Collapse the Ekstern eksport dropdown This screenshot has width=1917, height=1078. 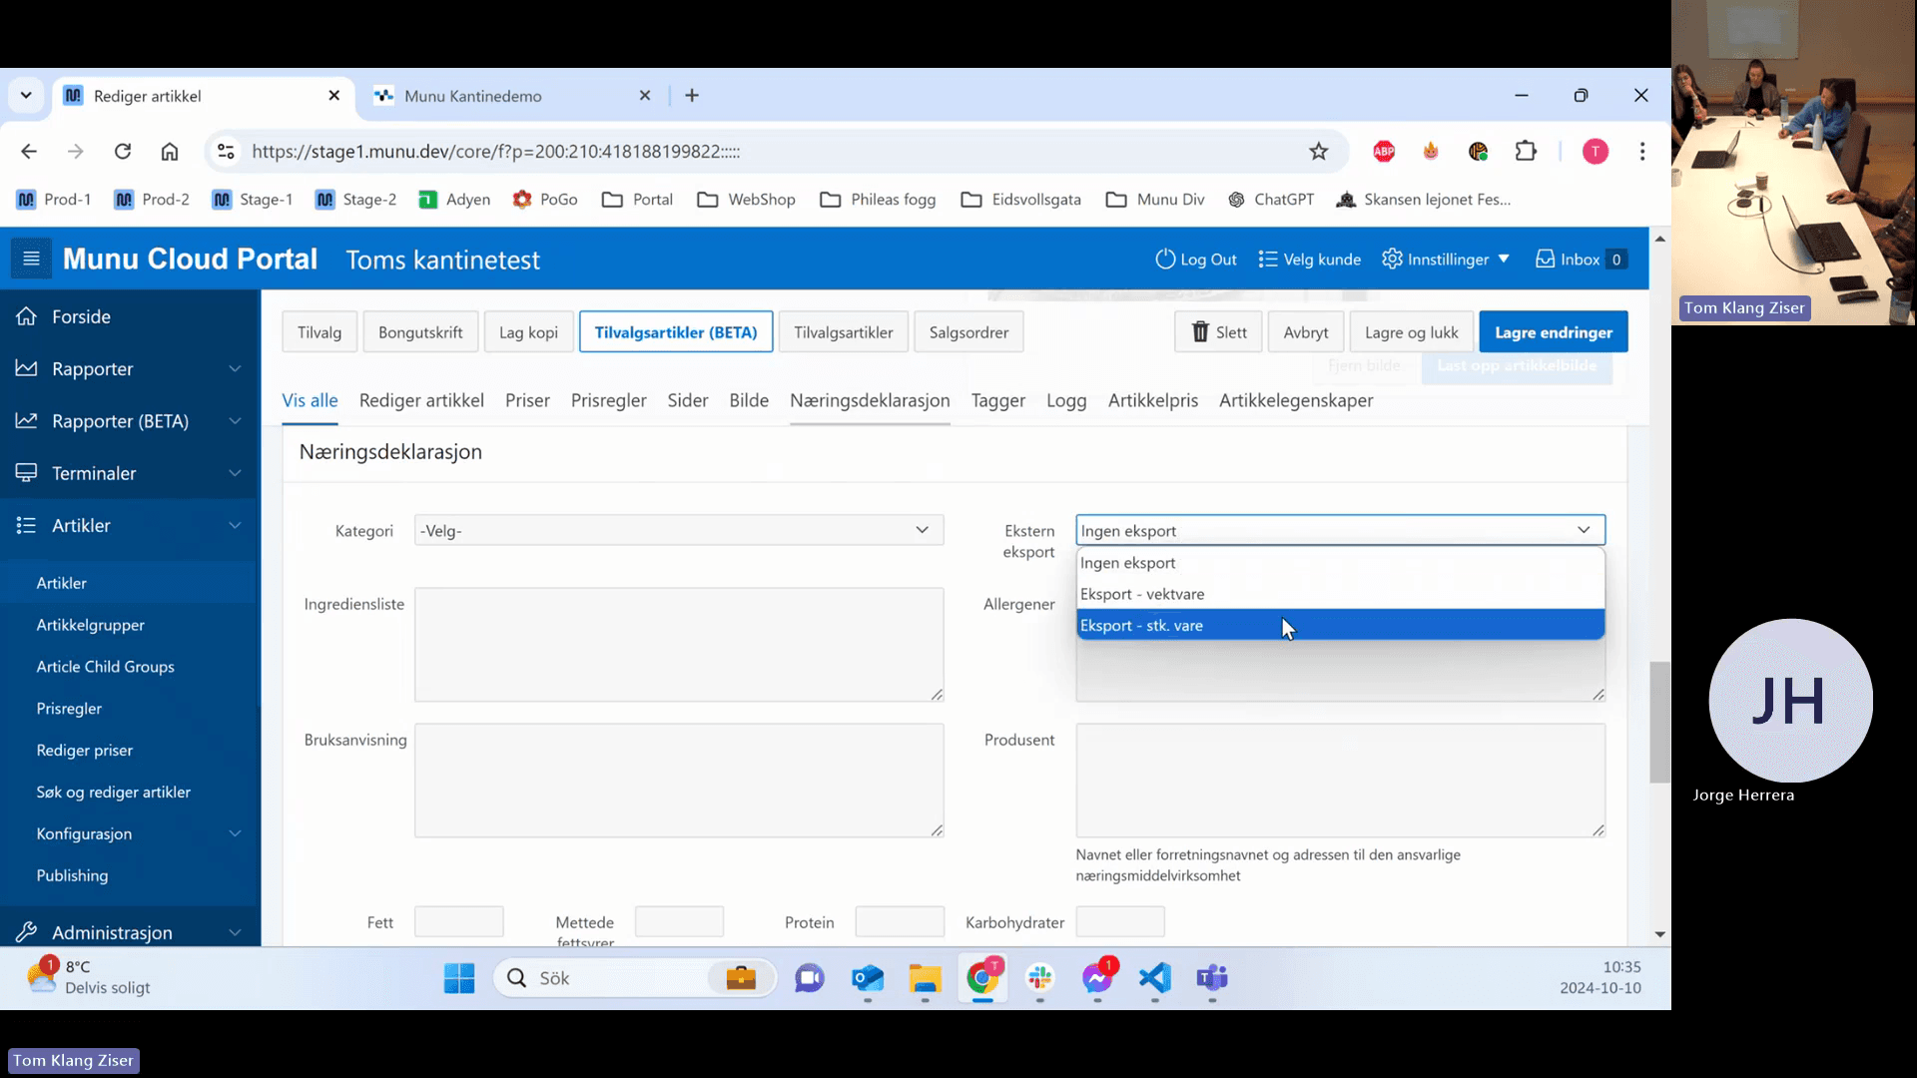pos(1340,530)
